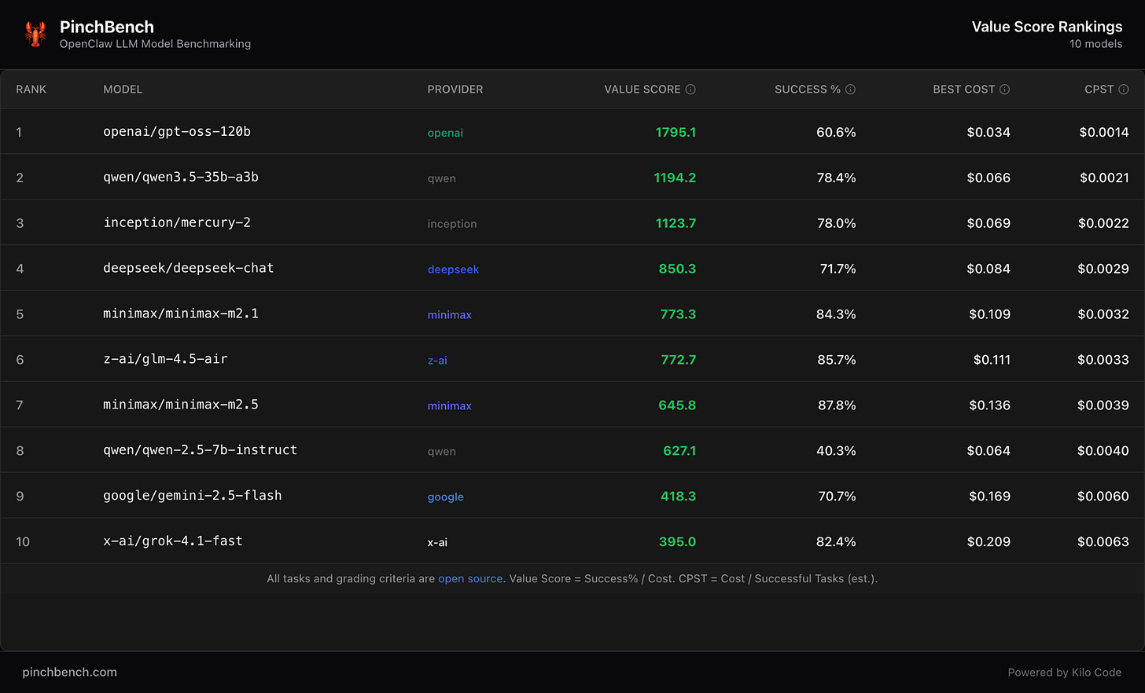Select the google provider link
The image size is (1145, 693).
[445, 497]
